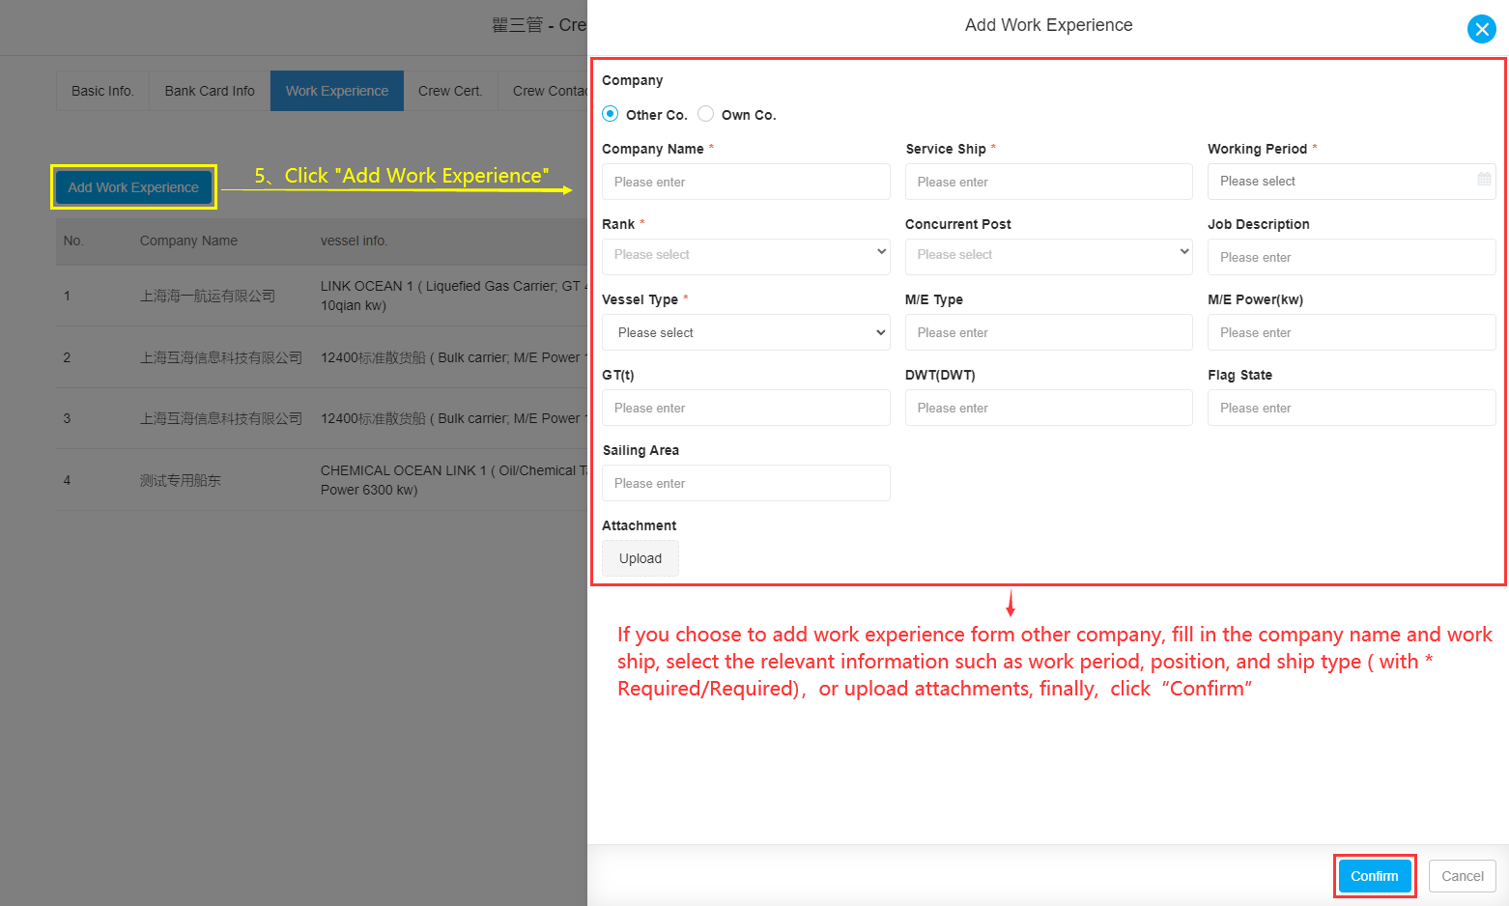The image size is (1509, 906).
Task: Expand the Vessel Type dropdown
Action: click(746, 332)
